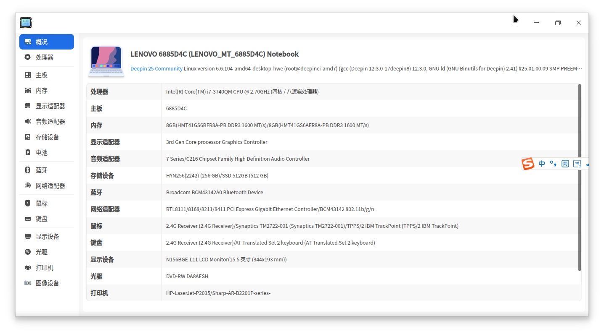Toggle punctuation mode on input method toolbar
The image size is (604, 334).
point(554,164)
